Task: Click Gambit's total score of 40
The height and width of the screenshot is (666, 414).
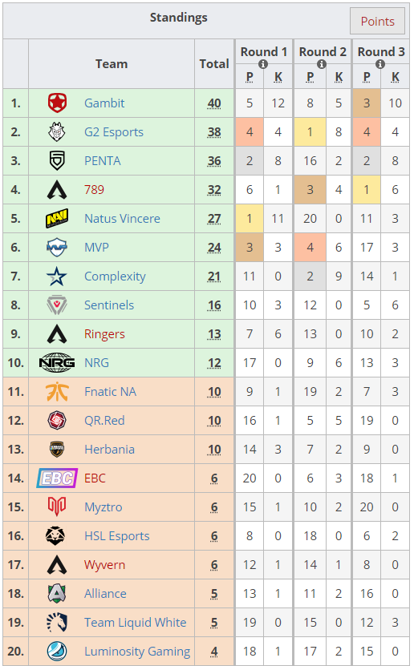Action: click(x=214, y=103)
